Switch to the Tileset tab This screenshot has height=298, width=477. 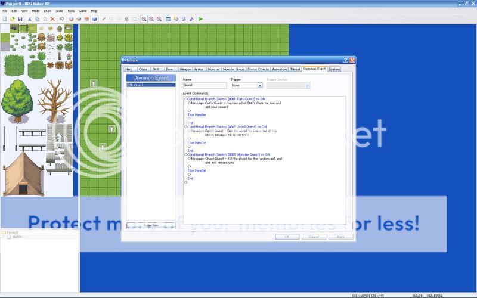295,69
